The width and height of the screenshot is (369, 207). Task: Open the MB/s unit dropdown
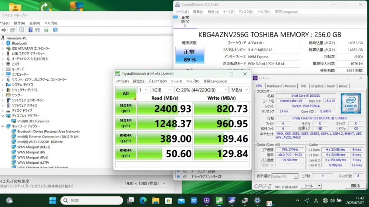(x=239, y=90)
